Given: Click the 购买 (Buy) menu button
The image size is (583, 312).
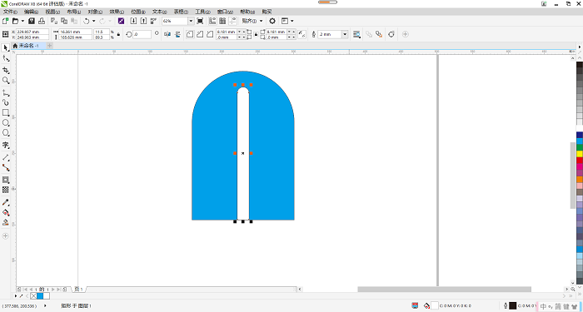Looking at the screenshot, I should [267, 12].
